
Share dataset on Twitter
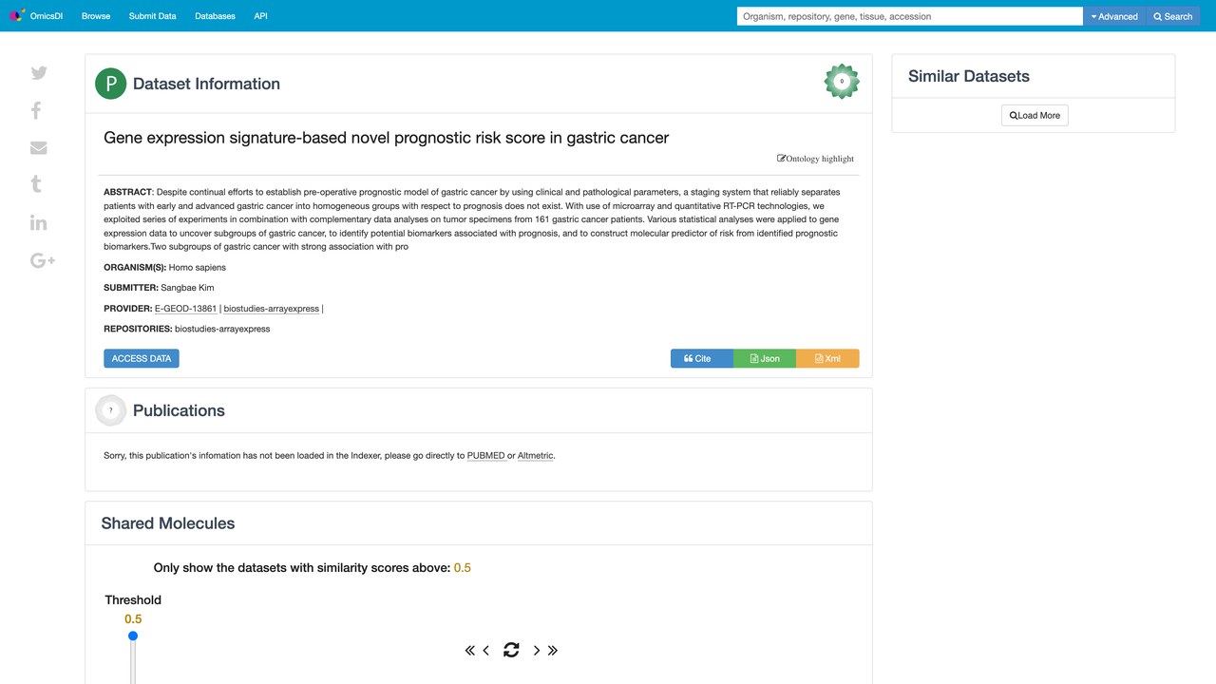click(39, 73)
